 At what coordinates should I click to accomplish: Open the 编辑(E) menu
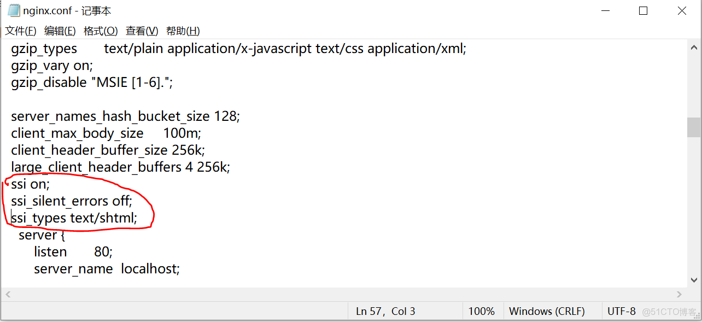tap(60, 31)
